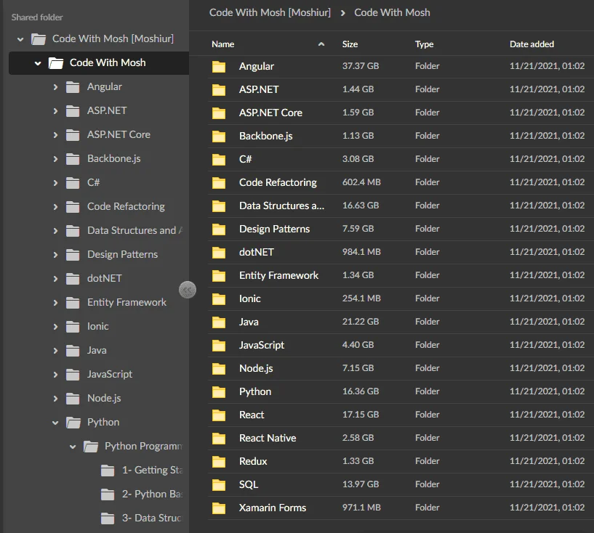The image size is (594, 533).
Task: Expand the ASP.NET Core tree node
Action: click(55, 135)
